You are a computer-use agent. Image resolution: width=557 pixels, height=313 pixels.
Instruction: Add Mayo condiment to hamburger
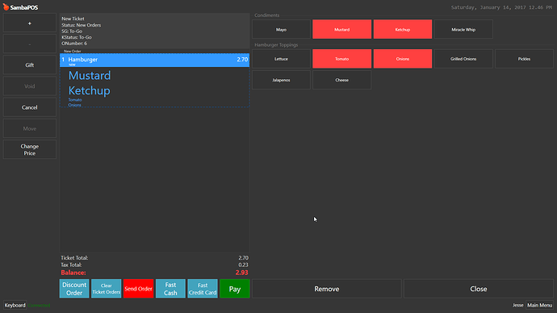tap(281, 30)
